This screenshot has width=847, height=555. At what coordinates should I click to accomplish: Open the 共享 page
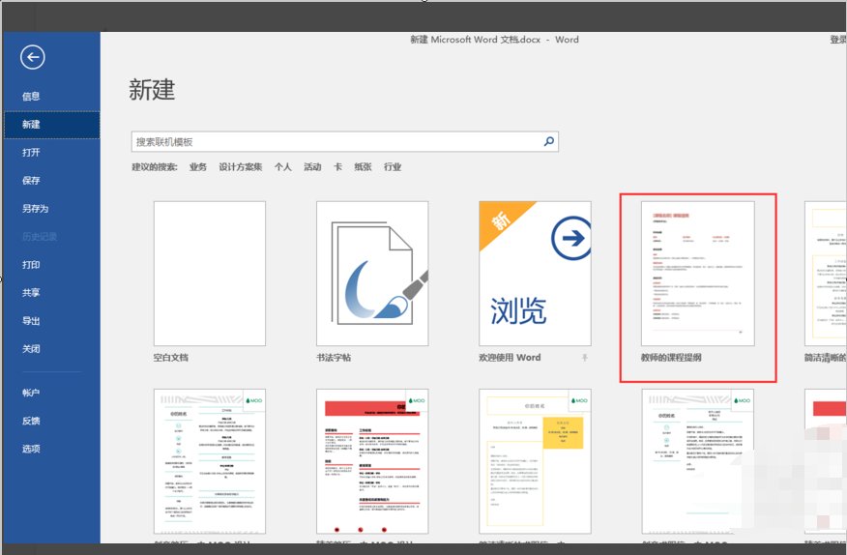click(x=31, y=293)
